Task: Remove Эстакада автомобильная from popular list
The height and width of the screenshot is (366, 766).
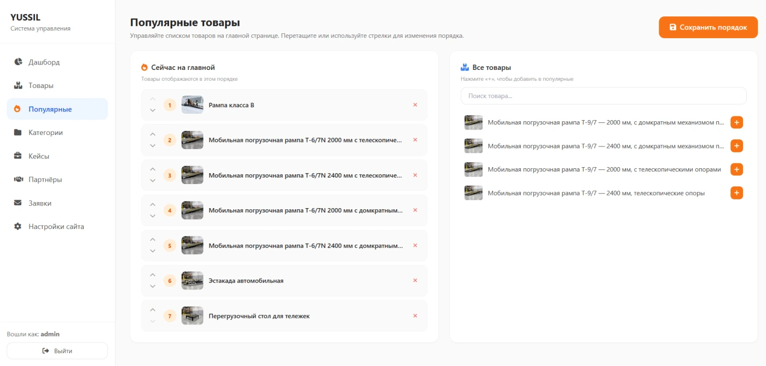Action: click(x=415, y=281)
